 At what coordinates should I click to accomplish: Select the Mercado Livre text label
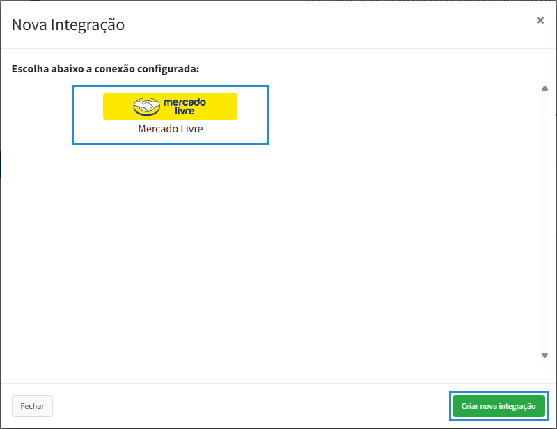pos(170,130)
